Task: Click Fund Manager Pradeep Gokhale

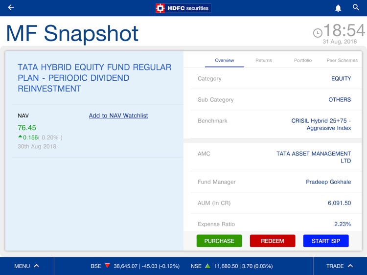Action: (x=328, y=182)
